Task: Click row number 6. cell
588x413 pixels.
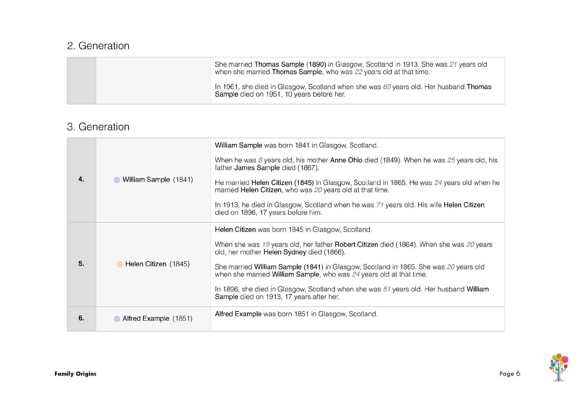Action: [81, 318]
